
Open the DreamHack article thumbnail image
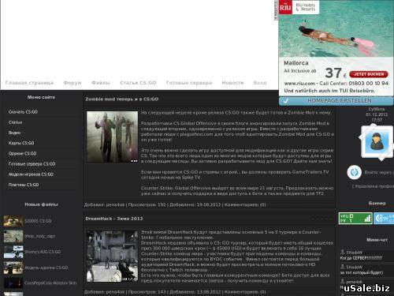coord(112,256)
